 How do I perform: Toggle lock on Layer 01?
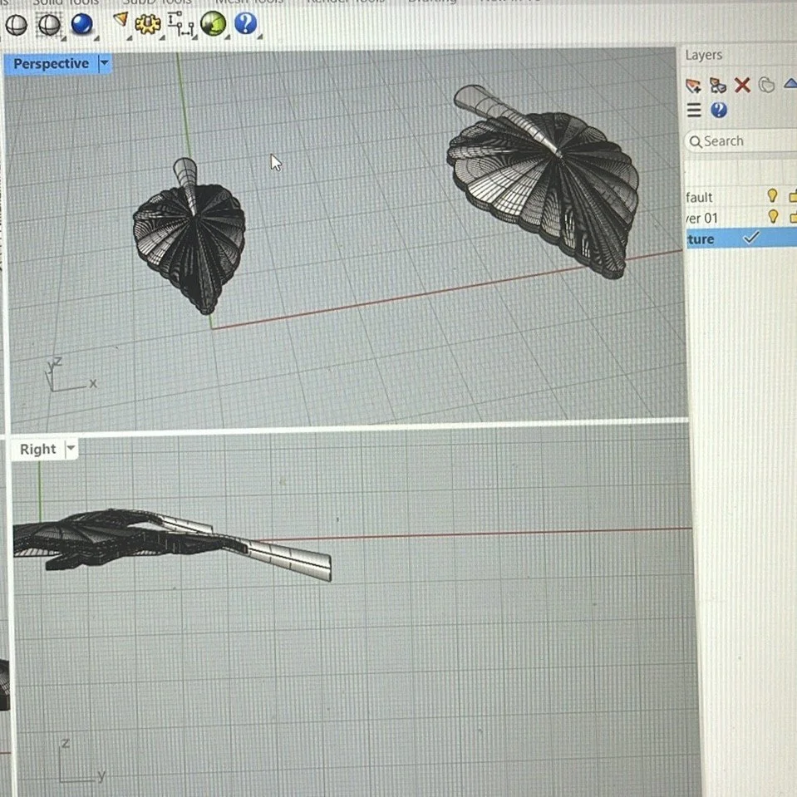click(793, 217)
